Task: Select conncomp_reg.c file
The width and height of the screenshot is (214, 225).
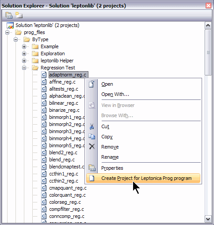Action: coord(67,216)
